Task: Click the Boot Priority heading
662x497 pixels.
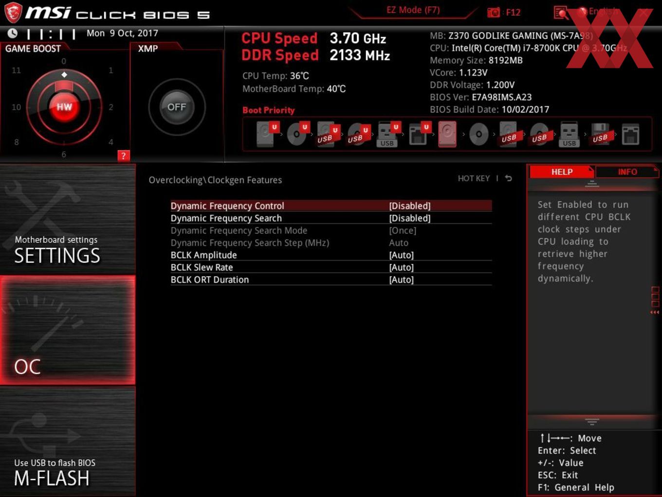Action: 269,110
